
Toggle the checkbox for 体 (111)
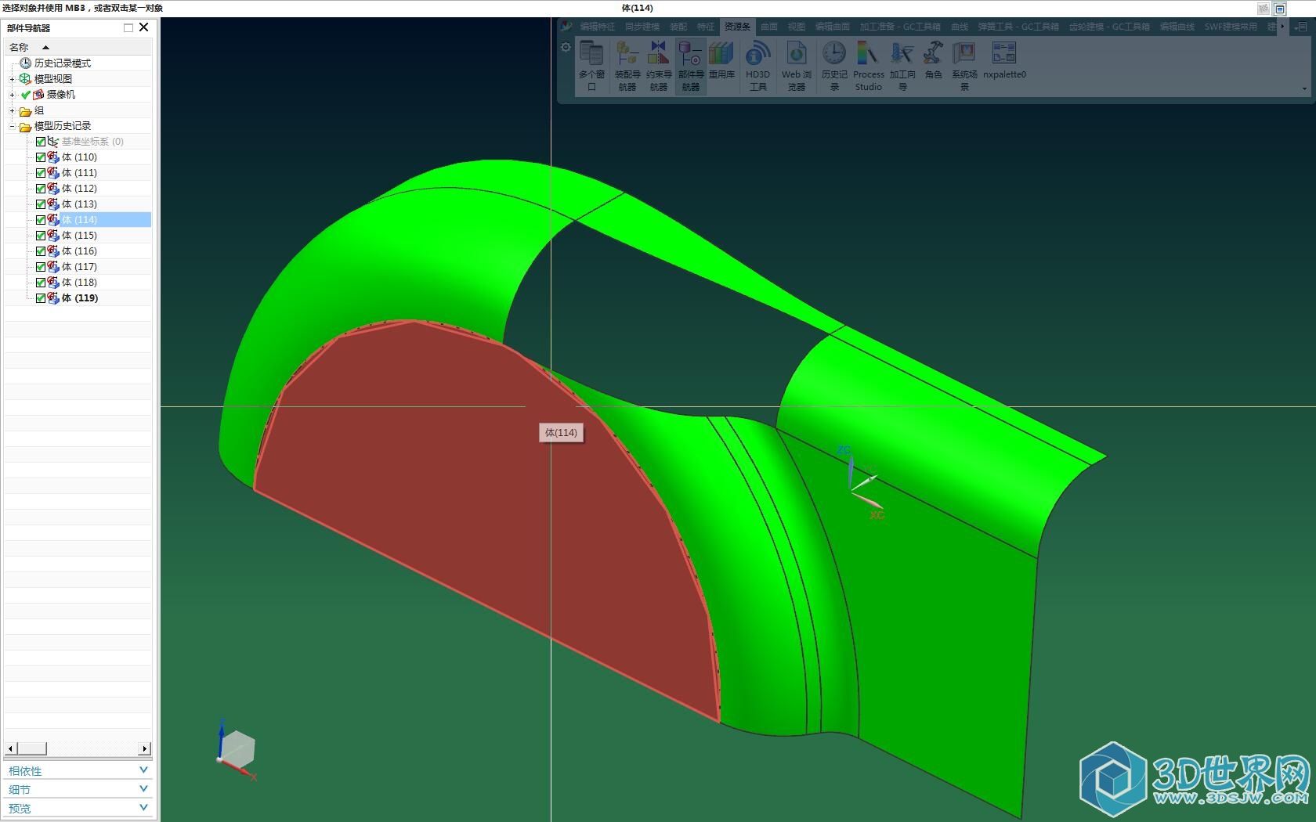pos(41,173)
